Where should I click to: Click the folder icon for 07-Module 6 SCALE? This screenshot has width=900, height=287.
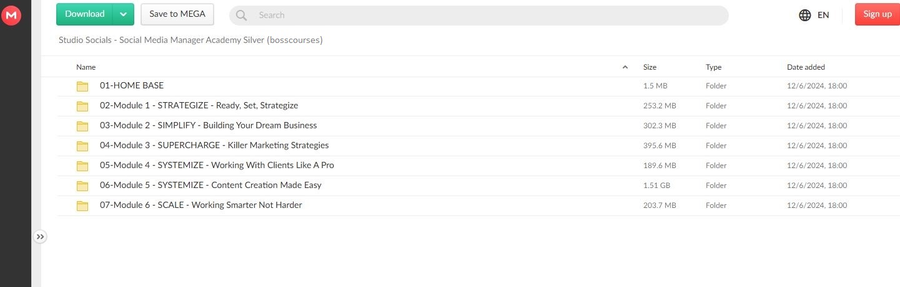tap(82, 205)
